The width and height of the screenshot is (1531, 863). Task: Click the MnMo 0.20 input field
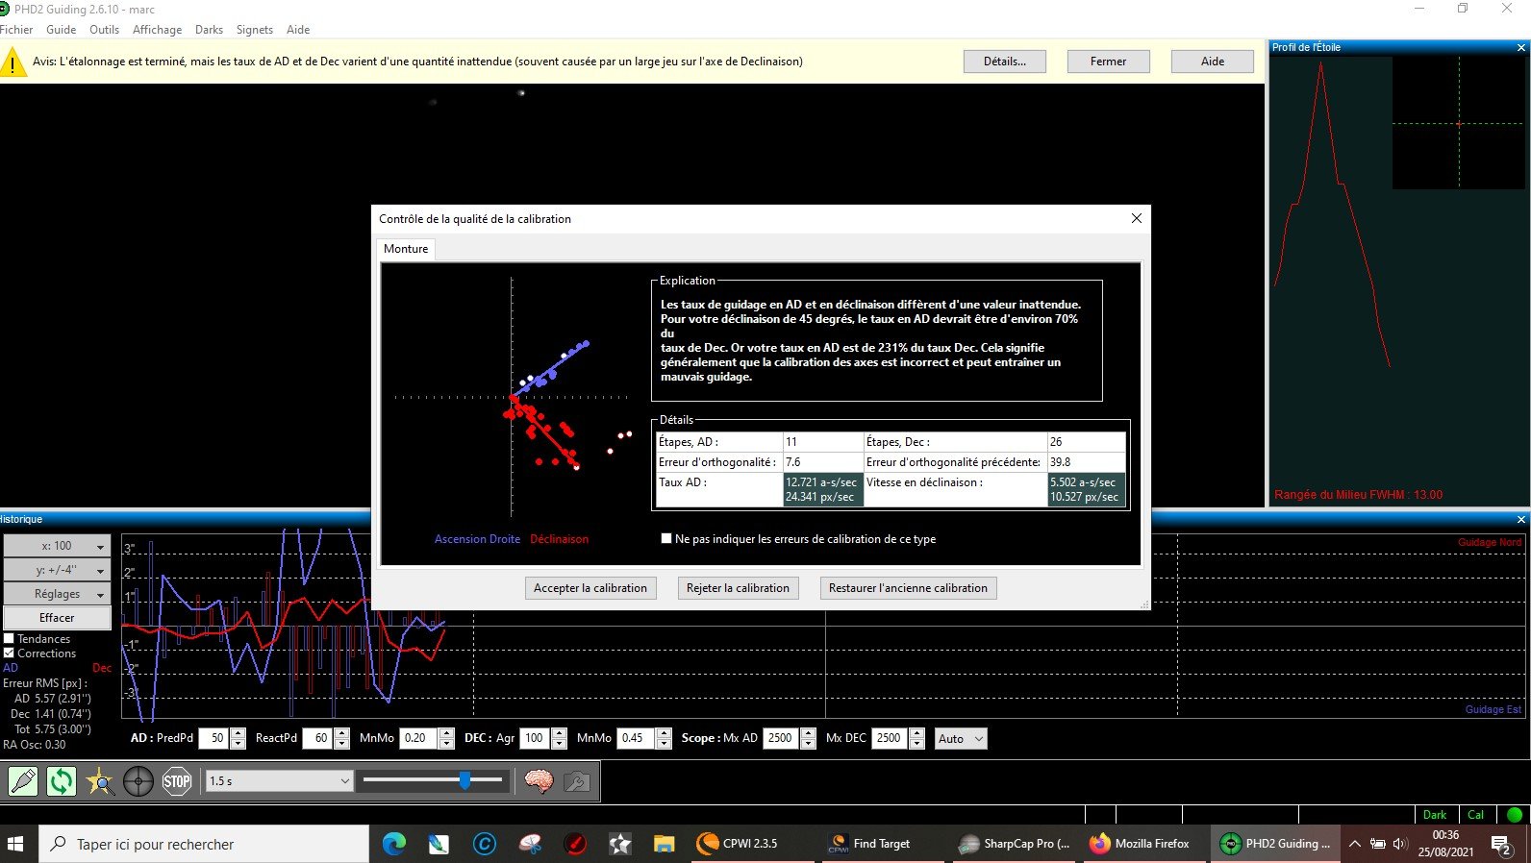[x=417, y=738]
